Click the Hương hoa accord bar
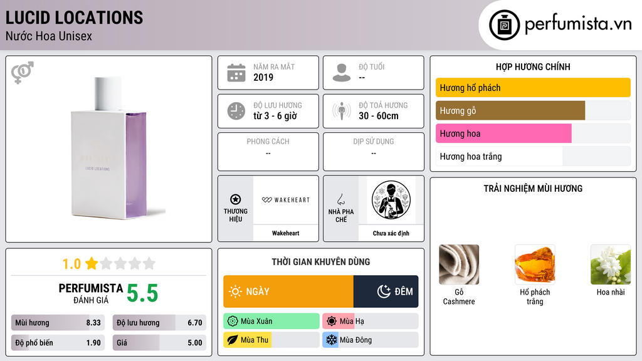Image resolution: width=642 pixels, height=361 pixels. tap(533, 133)
